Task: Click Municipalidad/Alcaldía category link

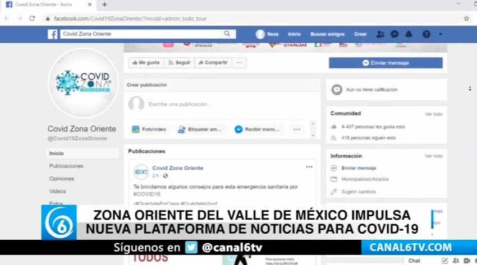Action: (365, 179)
